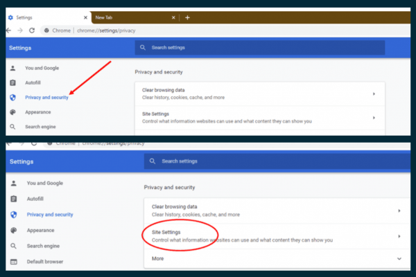Open Clear browsing data in bottom window
The width and height of the screenshot is (416, 277).
coord(277,211)
